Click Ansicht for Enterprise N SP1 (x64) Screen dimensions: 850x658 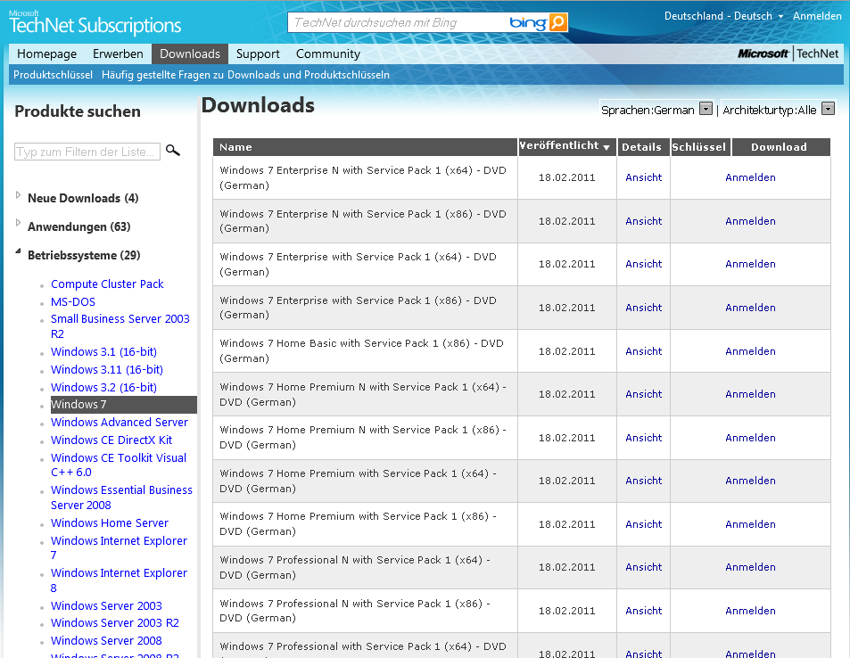[643, 177]
